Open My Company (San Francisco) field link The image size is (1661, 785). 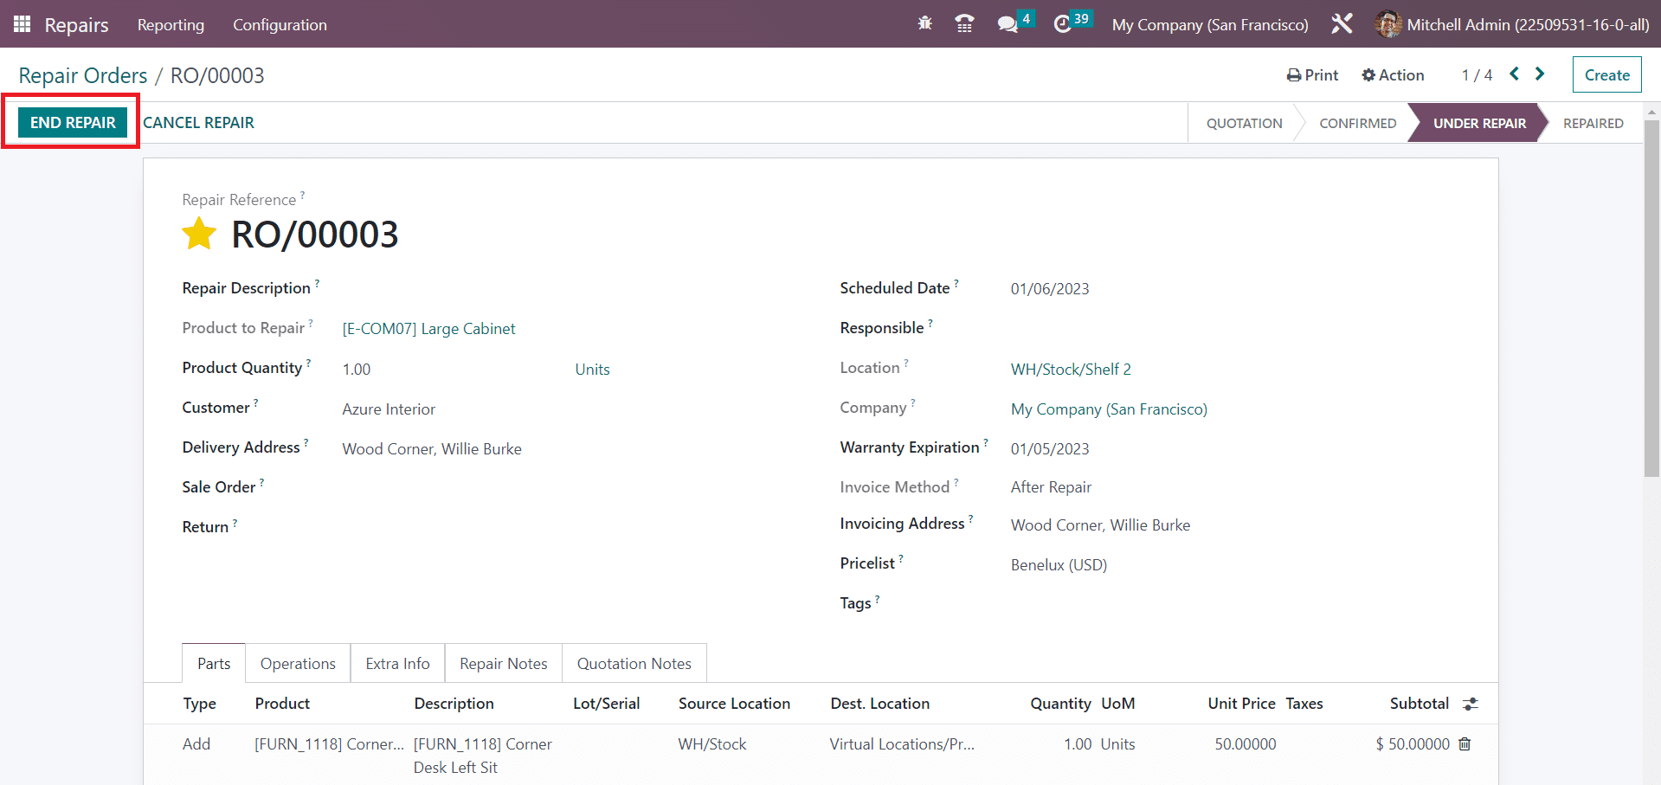click(1109, 409)
